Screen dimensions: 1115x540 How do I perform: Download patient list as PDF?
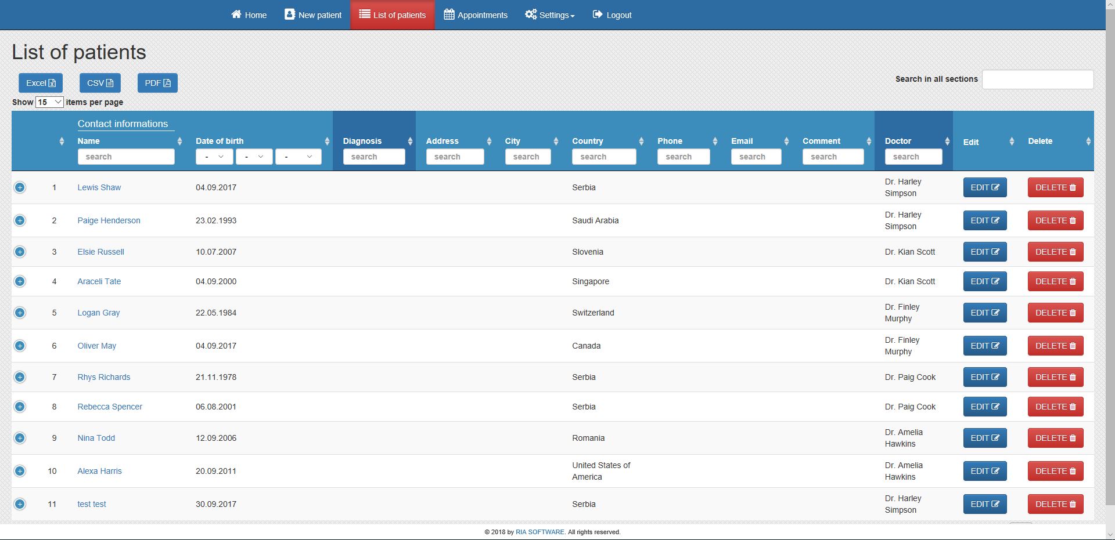pos(157,83)
